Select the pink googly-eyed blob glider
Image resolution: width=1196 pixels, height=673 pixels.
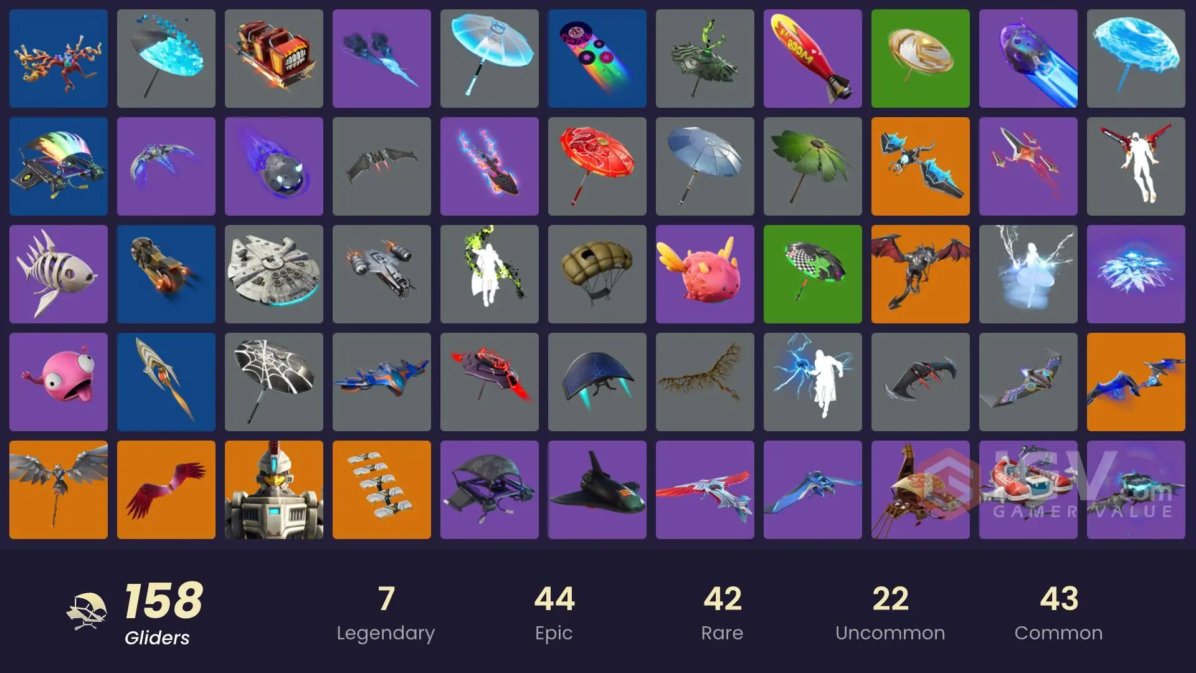tap(59, 382)
